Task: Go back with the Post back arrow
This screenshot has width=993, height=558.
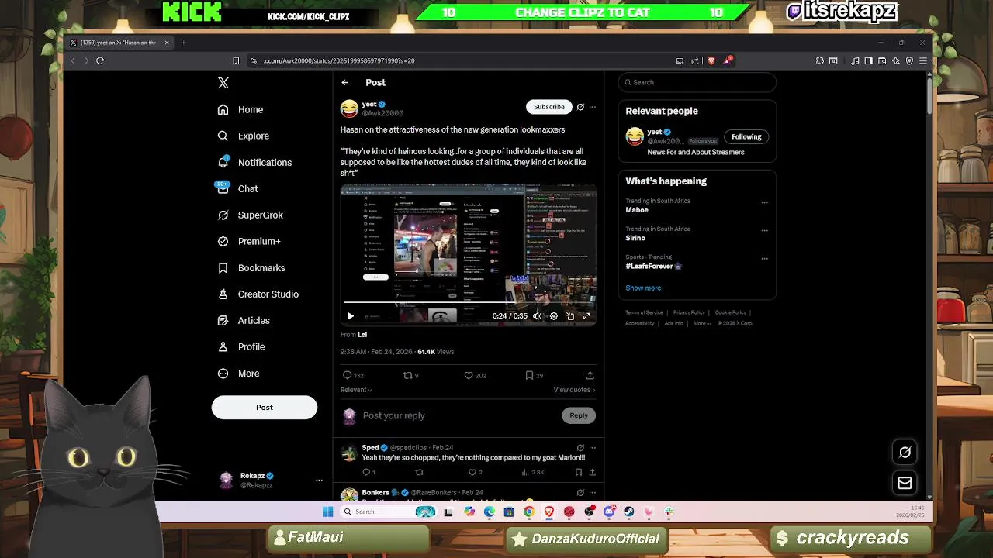Action: pos(345,82)
